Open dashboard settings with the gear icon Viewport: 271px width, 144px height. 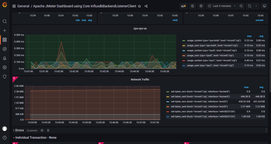point(201,6)
